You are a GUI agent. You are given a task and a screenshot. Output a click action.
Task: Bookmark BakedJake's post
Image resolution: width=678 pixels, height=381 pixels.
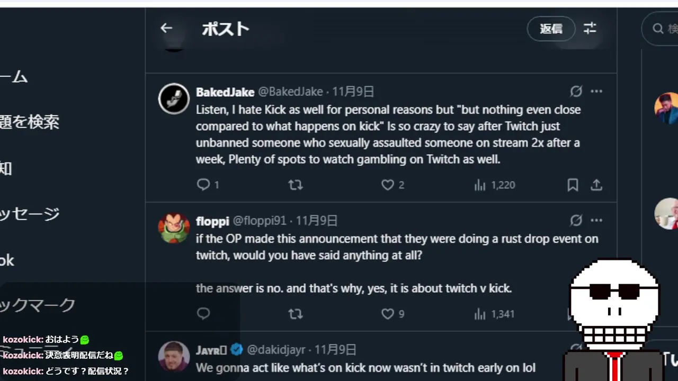(573, 185)
